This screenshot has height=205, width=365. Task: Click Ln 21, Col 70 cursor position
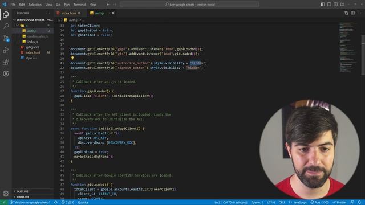[230, 202]
